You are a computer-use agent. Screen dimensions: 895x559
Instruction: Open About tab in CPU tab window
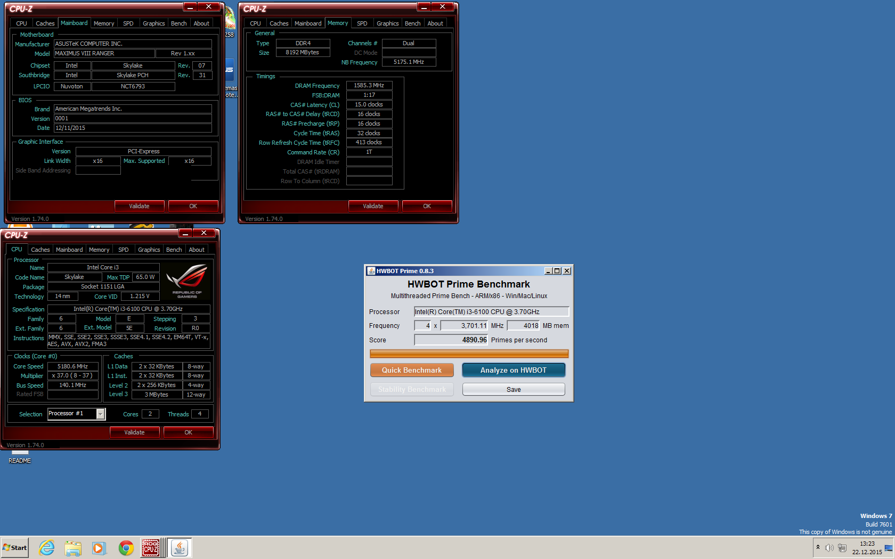tap(197, 250)
